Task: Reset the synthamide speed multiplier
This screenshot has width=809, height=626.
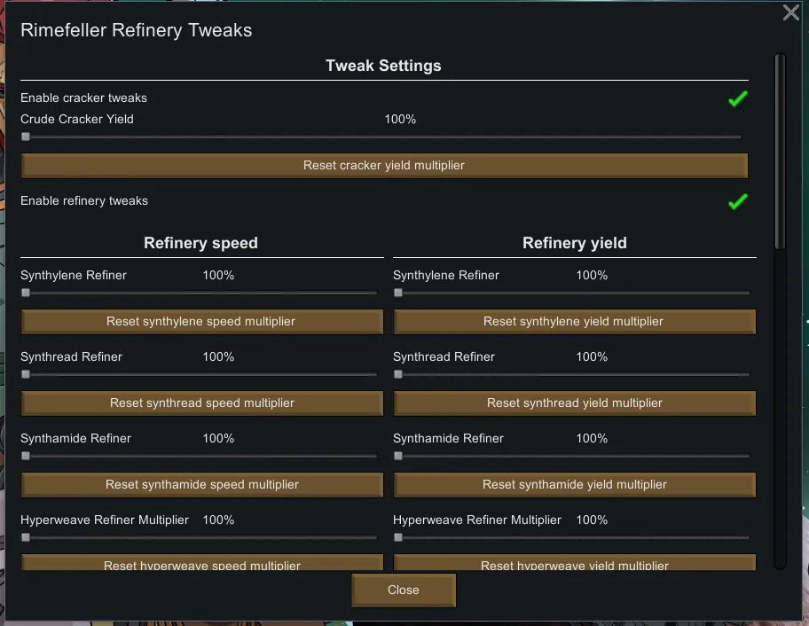Action: point(201,485)
